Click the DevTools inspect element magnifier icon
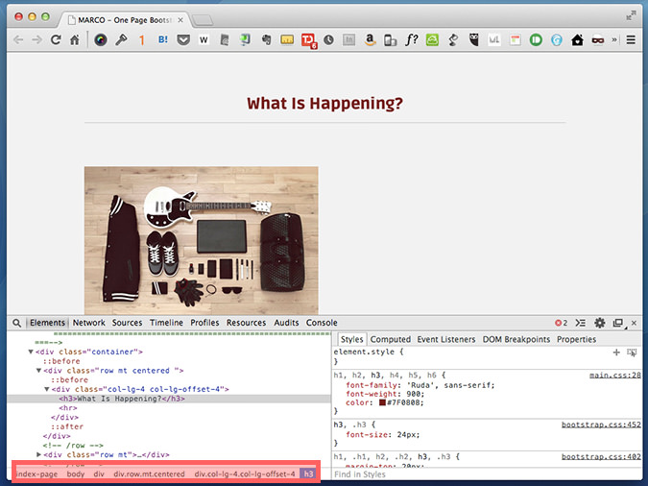 16,323
